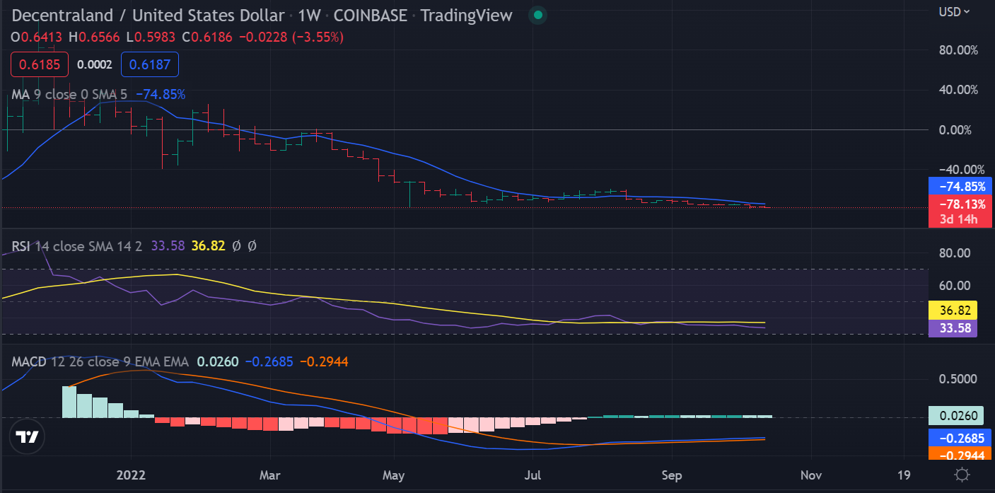This screenshot has width=995, height=493.
Task: Select the RSI 14 close SMA 14 2 legend
Action: [x=76, y=246]
